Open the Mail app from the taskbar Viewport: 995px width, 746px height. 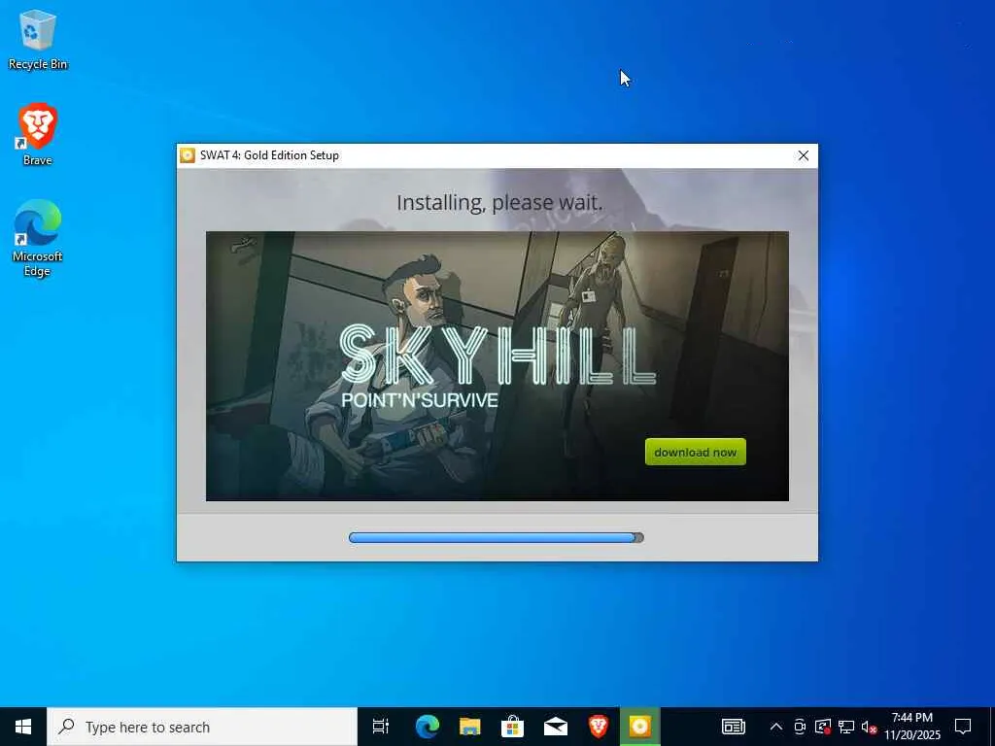pos(555,727)
